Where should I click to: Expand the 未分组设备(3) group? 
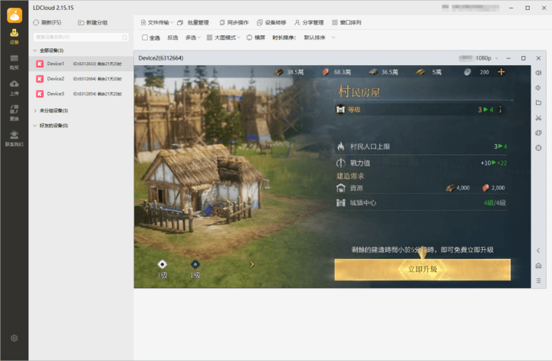(x=34, y=110)
